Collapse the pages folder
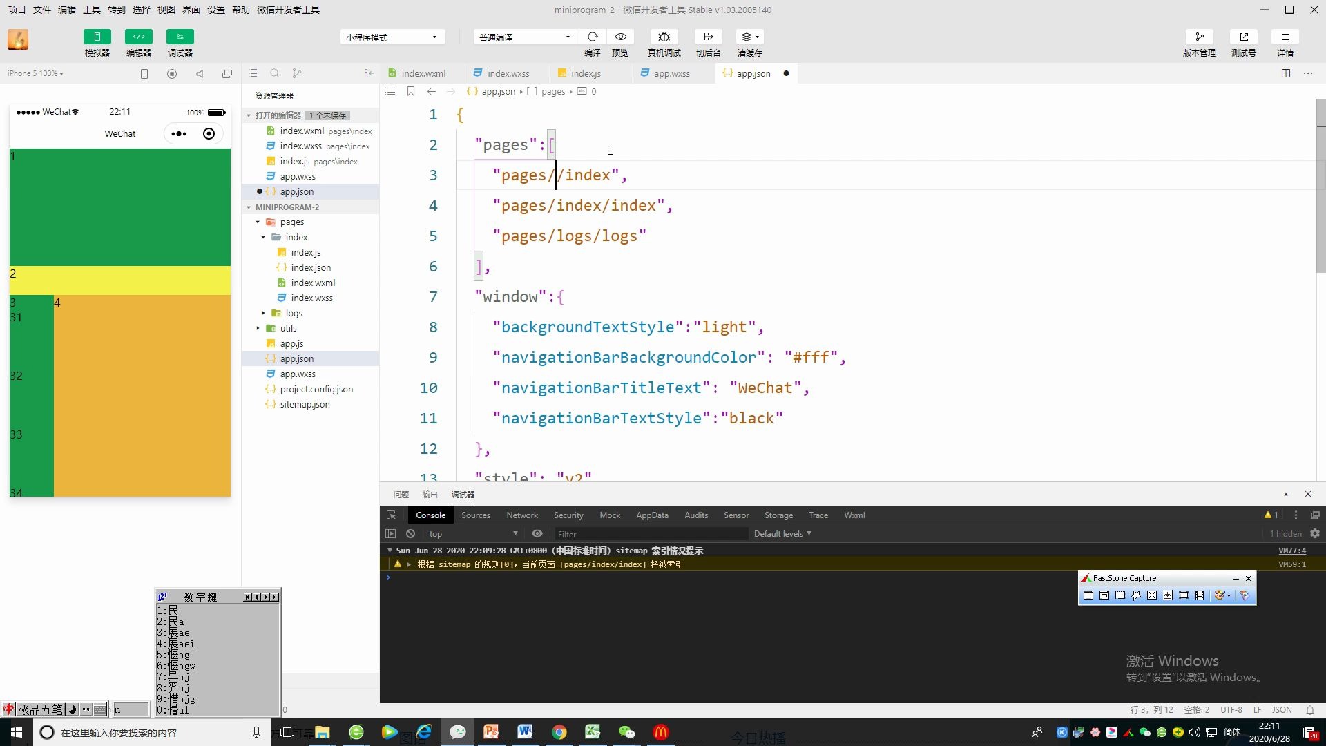Viewport: 1326px width, 746px height. point(258,222)
